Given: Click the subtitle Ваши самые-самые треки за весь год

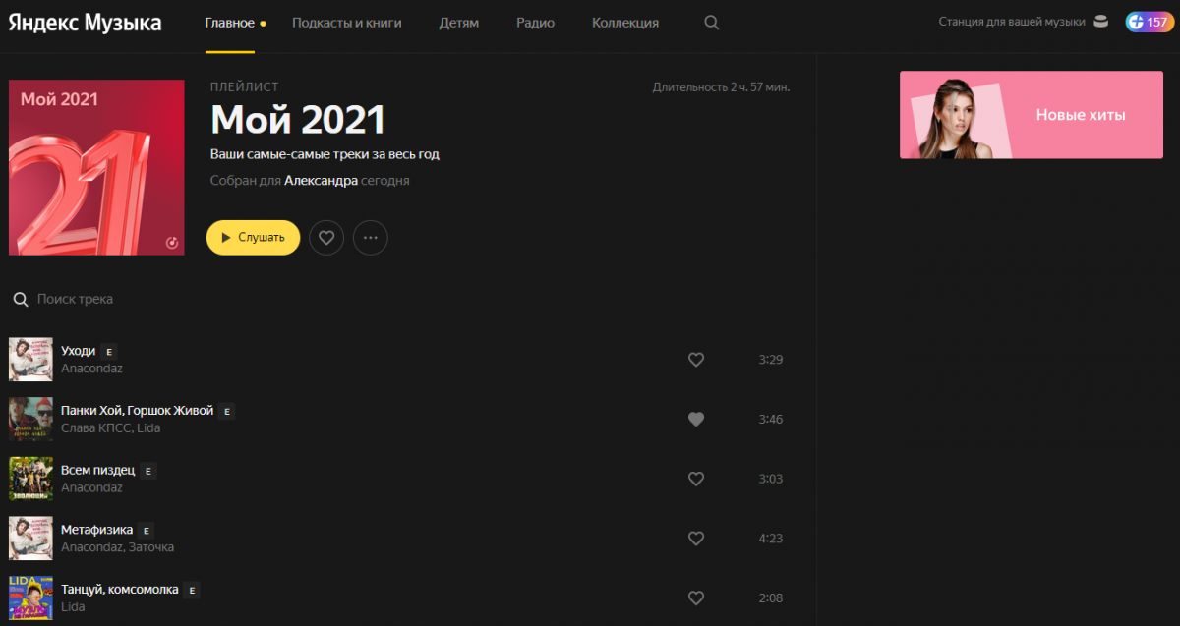Looking at the screenshot, I should pyautogui.click(x=324, y=154).
